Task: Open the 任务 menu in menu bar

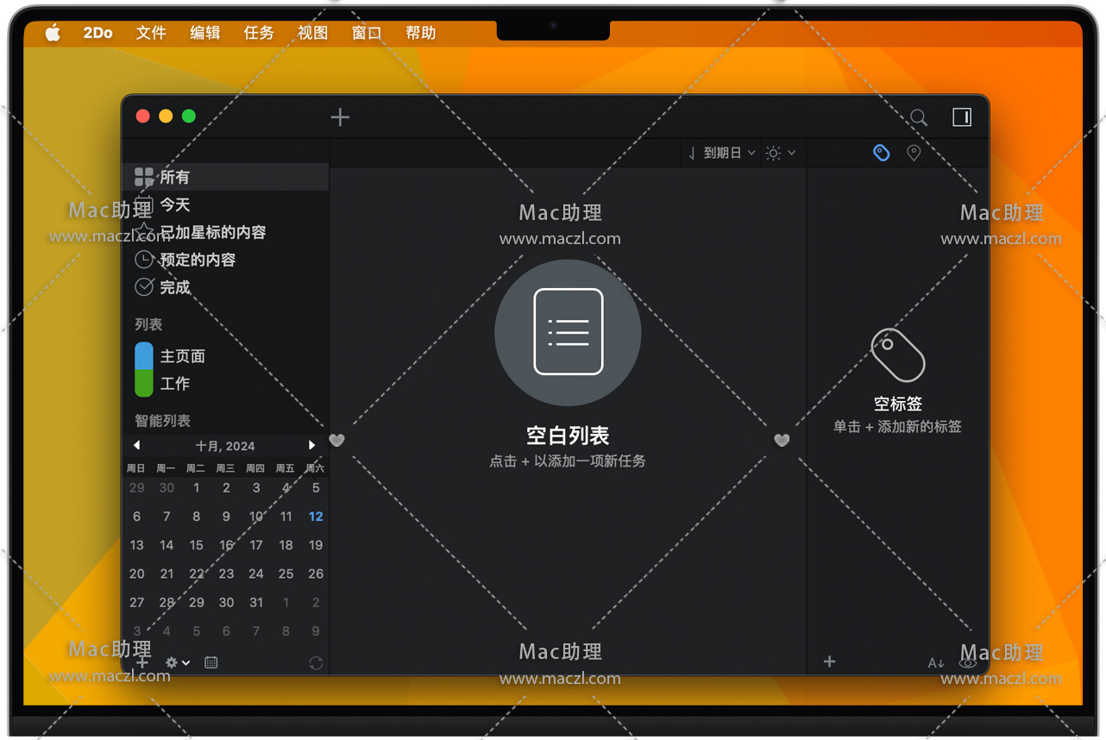Action: (258, 33)
